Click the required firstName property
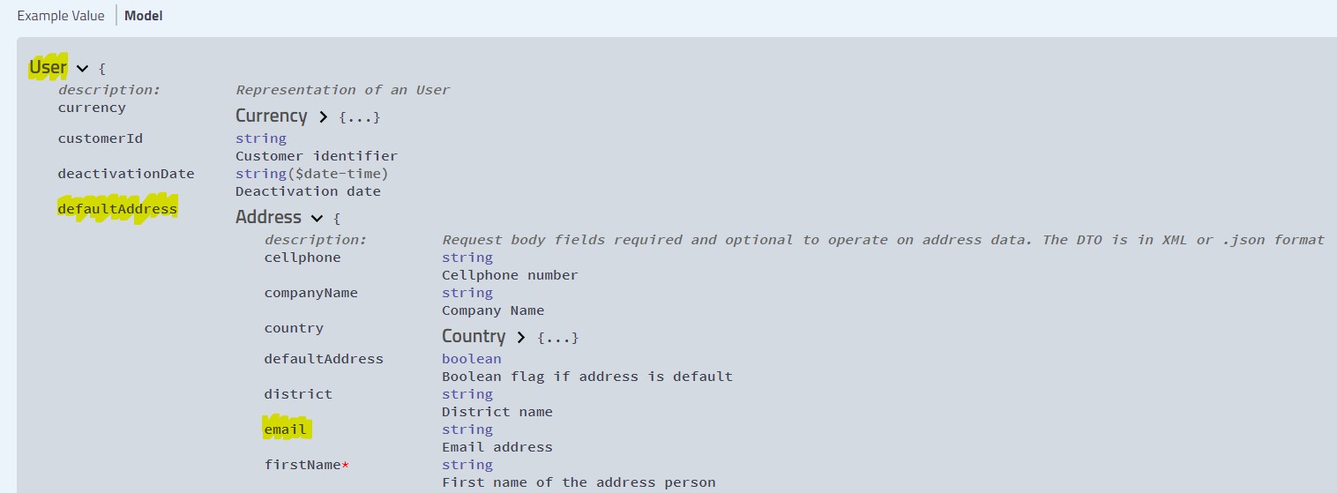The image size is (1337, 493). pyautogui.click(x=303, y=465)
